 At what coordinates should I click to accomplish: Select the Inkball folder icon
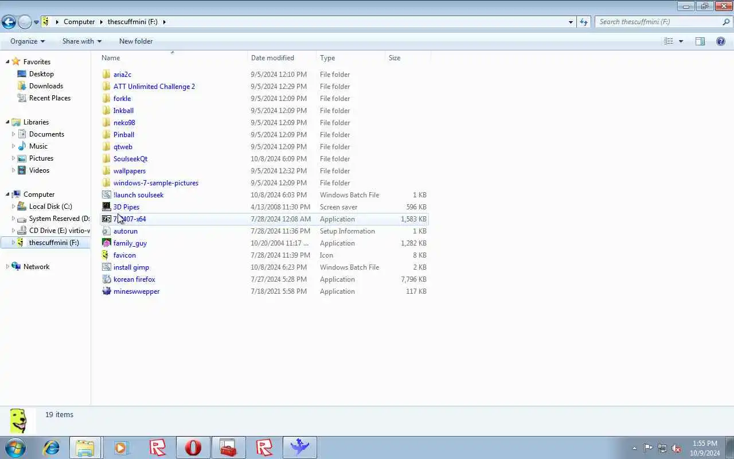coord(106,111)
